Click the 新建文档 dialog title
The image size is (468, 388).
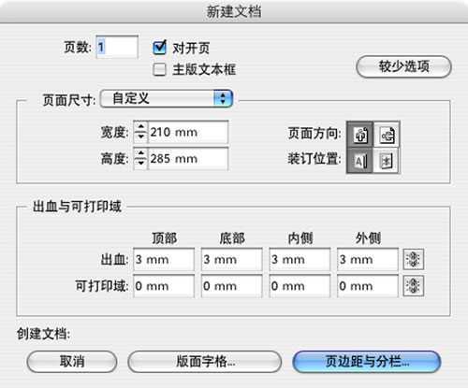[x=234, y=12]
